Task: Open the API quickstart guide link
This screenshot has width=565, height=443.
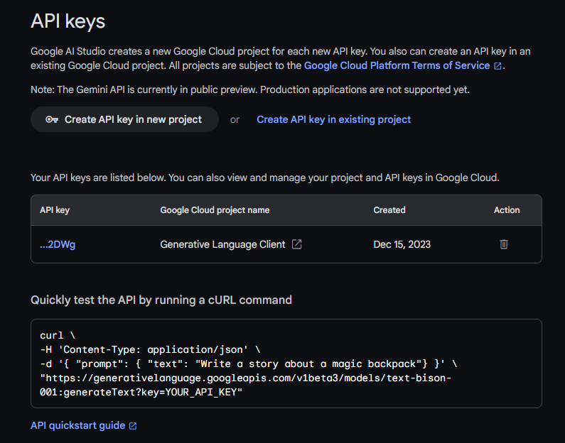Action: click(x=78, y=425)
